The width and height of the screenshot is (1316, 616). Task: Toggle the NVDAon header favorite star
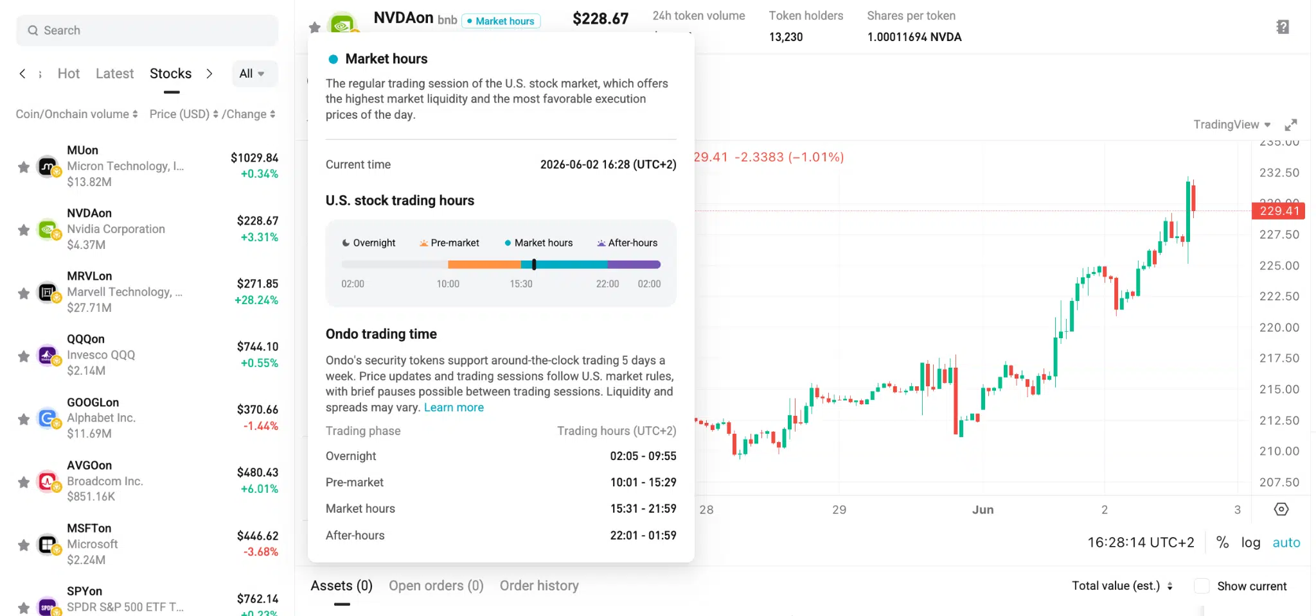[314, 27]
